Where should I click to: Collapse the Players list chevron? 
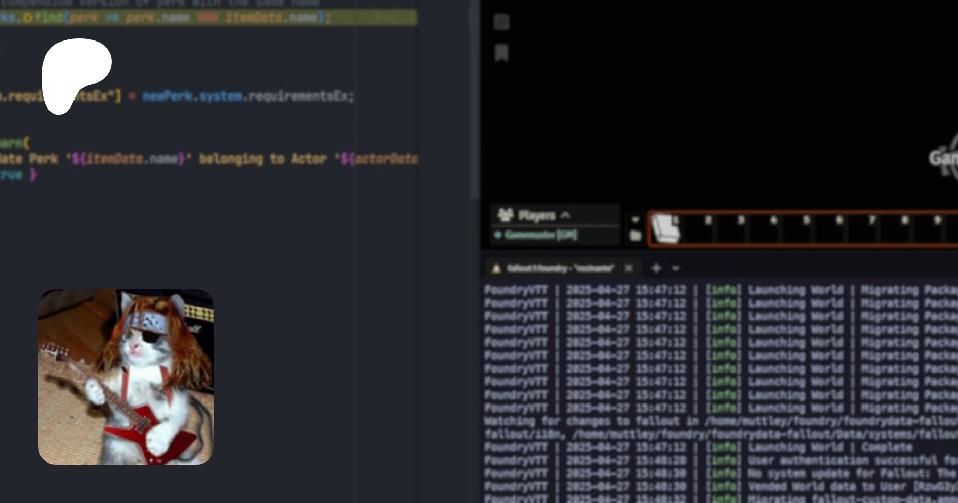pos(566,215)
